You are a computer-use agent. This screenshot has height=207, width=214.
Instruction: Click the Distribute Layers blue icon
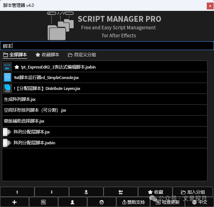tap(7, 88)
